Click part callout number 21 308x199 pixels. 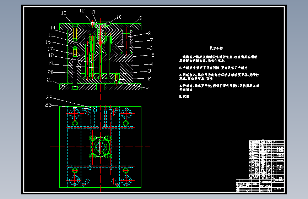coord(49,80)
